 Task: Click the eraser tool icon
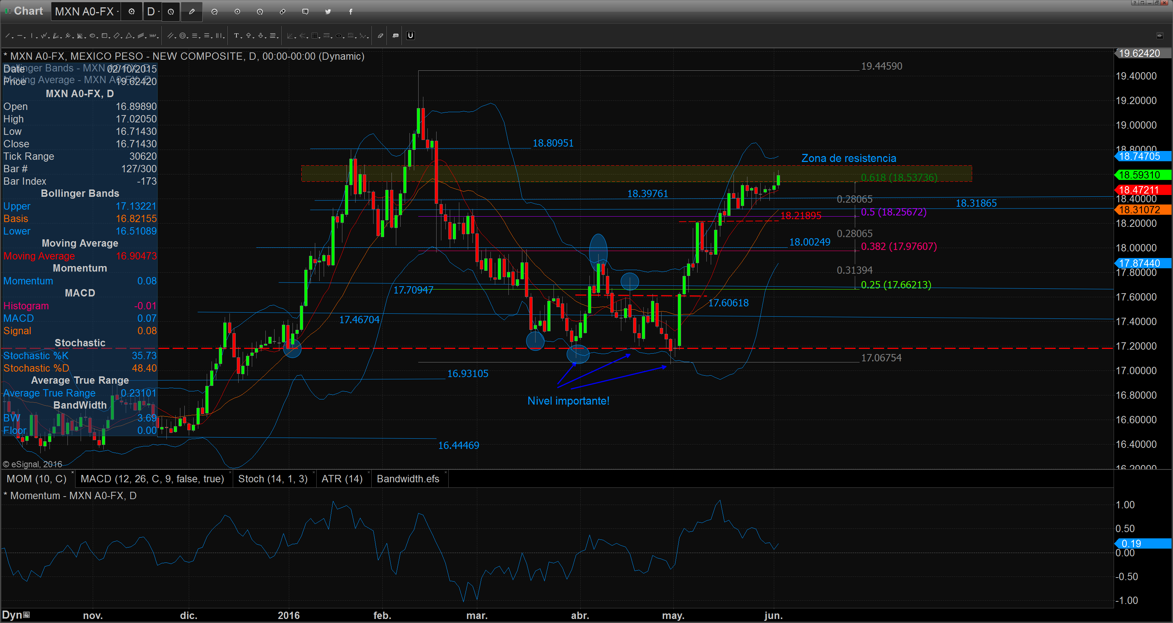381,36
